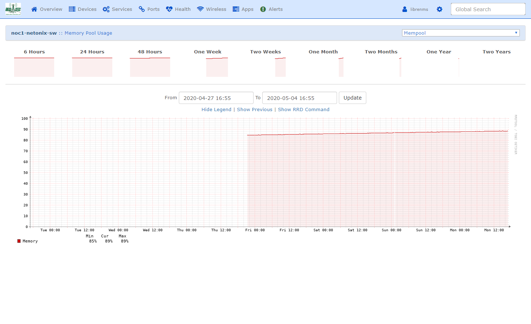Click the LibreNMS logo icon

pyautogui.click(x=13, y=9)
